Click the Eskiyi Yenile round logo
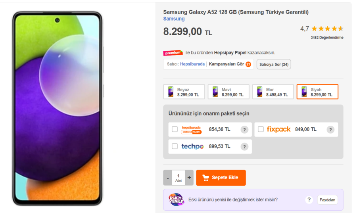 176,200
